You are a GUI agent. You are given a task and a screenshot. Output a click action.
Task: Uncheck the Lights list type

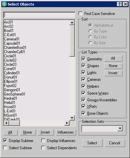(83, 73)
